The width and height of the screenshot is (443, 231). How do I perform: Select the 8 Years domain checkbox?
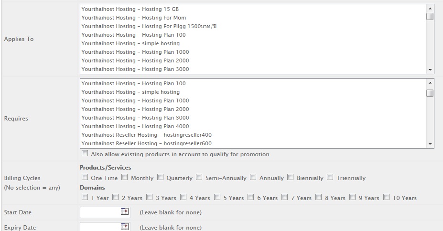[319, 197]
